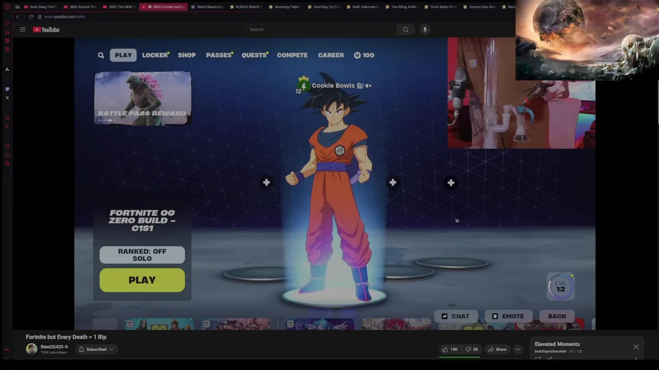Open the Battle Pass Reward Godzilla banner
The image size is (659, 370).
pos(143,98)
